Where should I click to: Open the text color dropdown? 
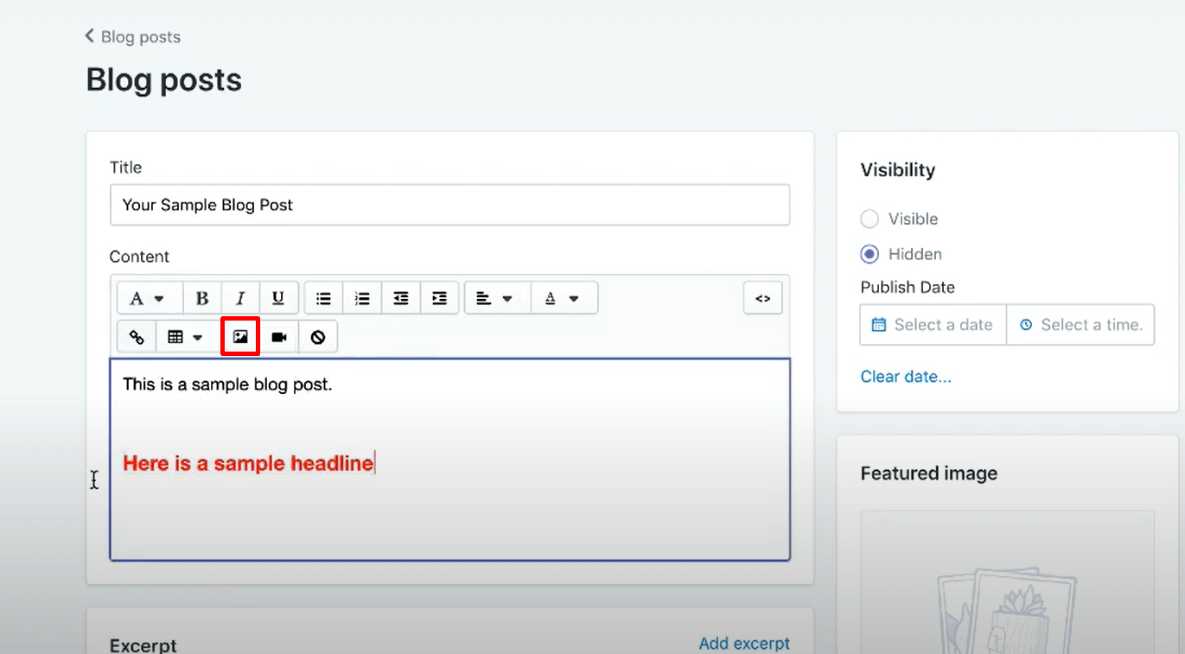(564, 298)
